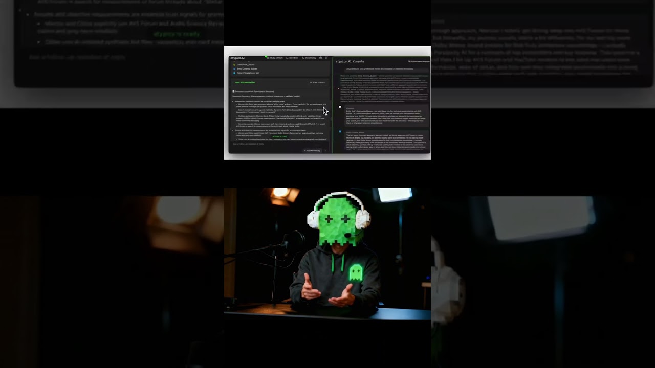Click the View process link
This screenshot has height=368, width=655.
(x=318, y=82)
